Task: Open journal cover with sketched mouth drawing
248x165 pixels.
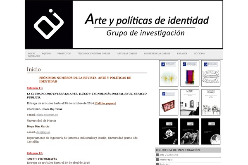Action: click(211, 73)
